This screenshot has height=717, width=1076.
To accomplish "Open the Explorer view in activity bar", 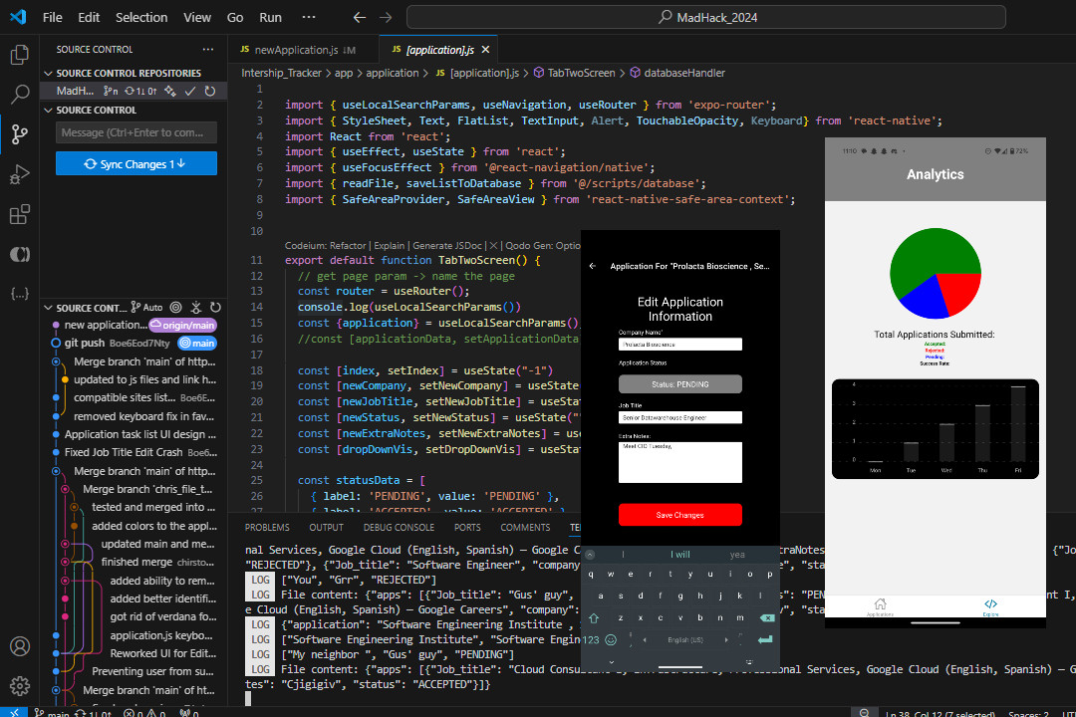I will click(19, 55).
